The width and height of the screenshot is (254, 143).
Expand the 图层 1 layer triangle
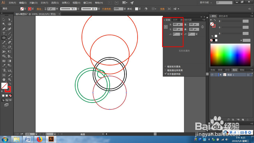(220, 75)
